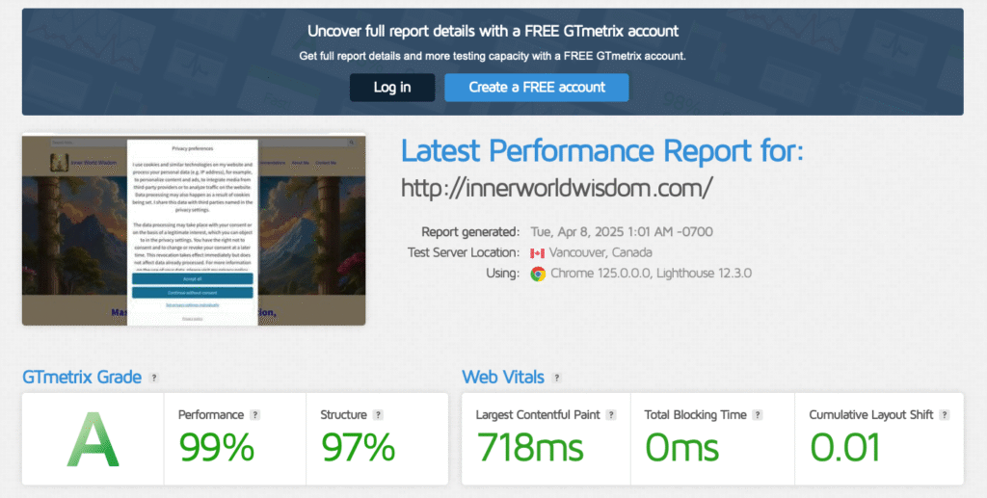The width and height of the screenshot is (987, 498).
Task: Click the Web Vitals heading
Action: click(503, 378)
